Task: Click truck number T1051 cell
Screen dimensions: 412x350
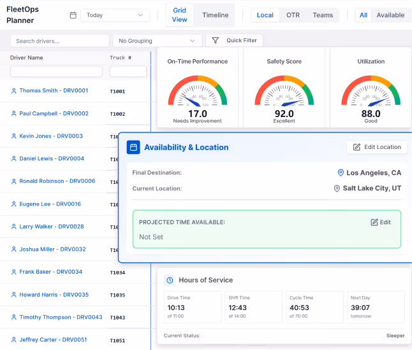Action: [117, 340]
